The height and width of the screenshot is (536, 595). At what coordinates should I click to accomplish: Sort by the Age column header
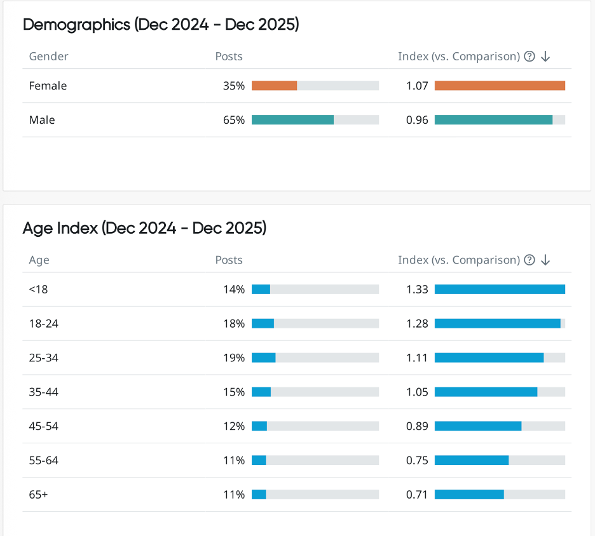[39, 260]
